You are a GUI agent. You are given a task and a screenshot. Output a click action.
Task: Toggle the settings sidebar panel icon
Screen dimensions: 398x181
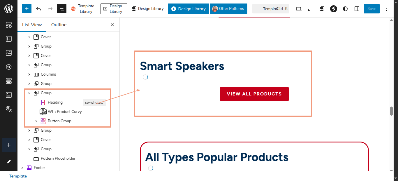pyautogui.click(x=357, y=9)
